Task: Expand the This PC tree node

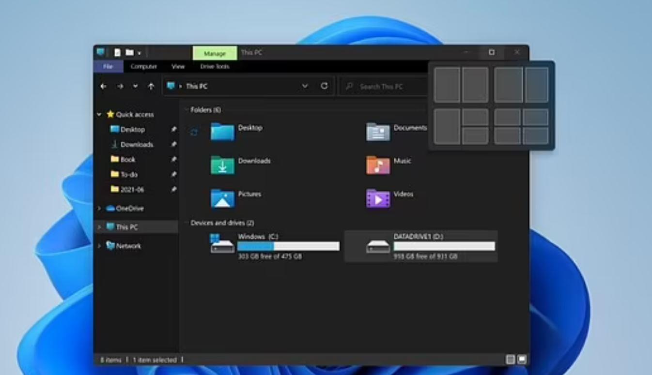Action: point(99,227)
